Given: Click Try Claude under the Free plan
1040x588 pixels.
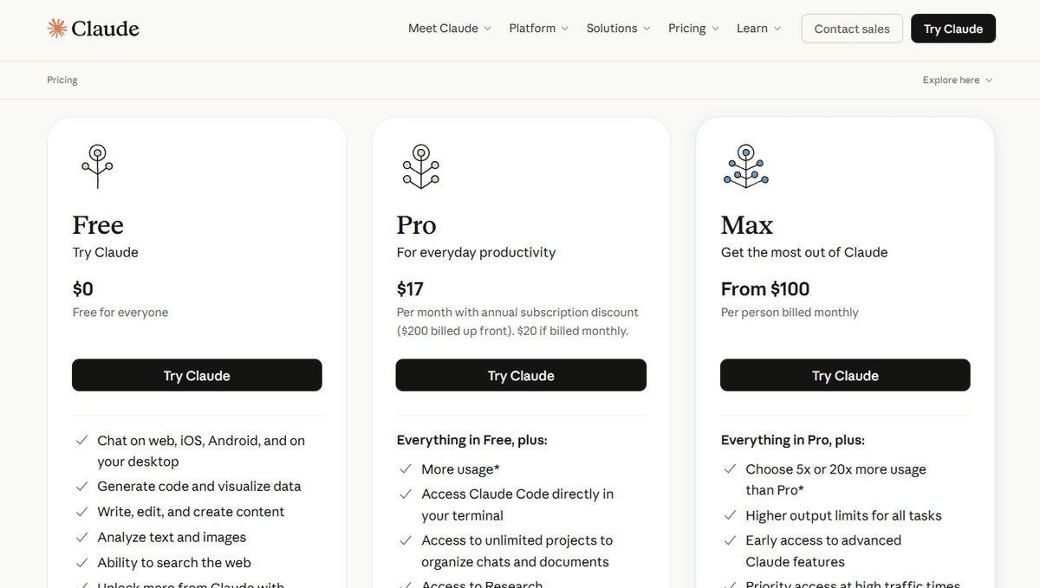Looking at the screenshot, I should tap(197, 376).
